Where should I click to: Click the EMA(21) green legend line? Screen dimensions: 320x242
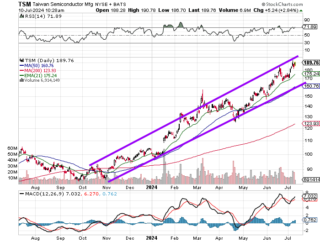click(21, 75)
